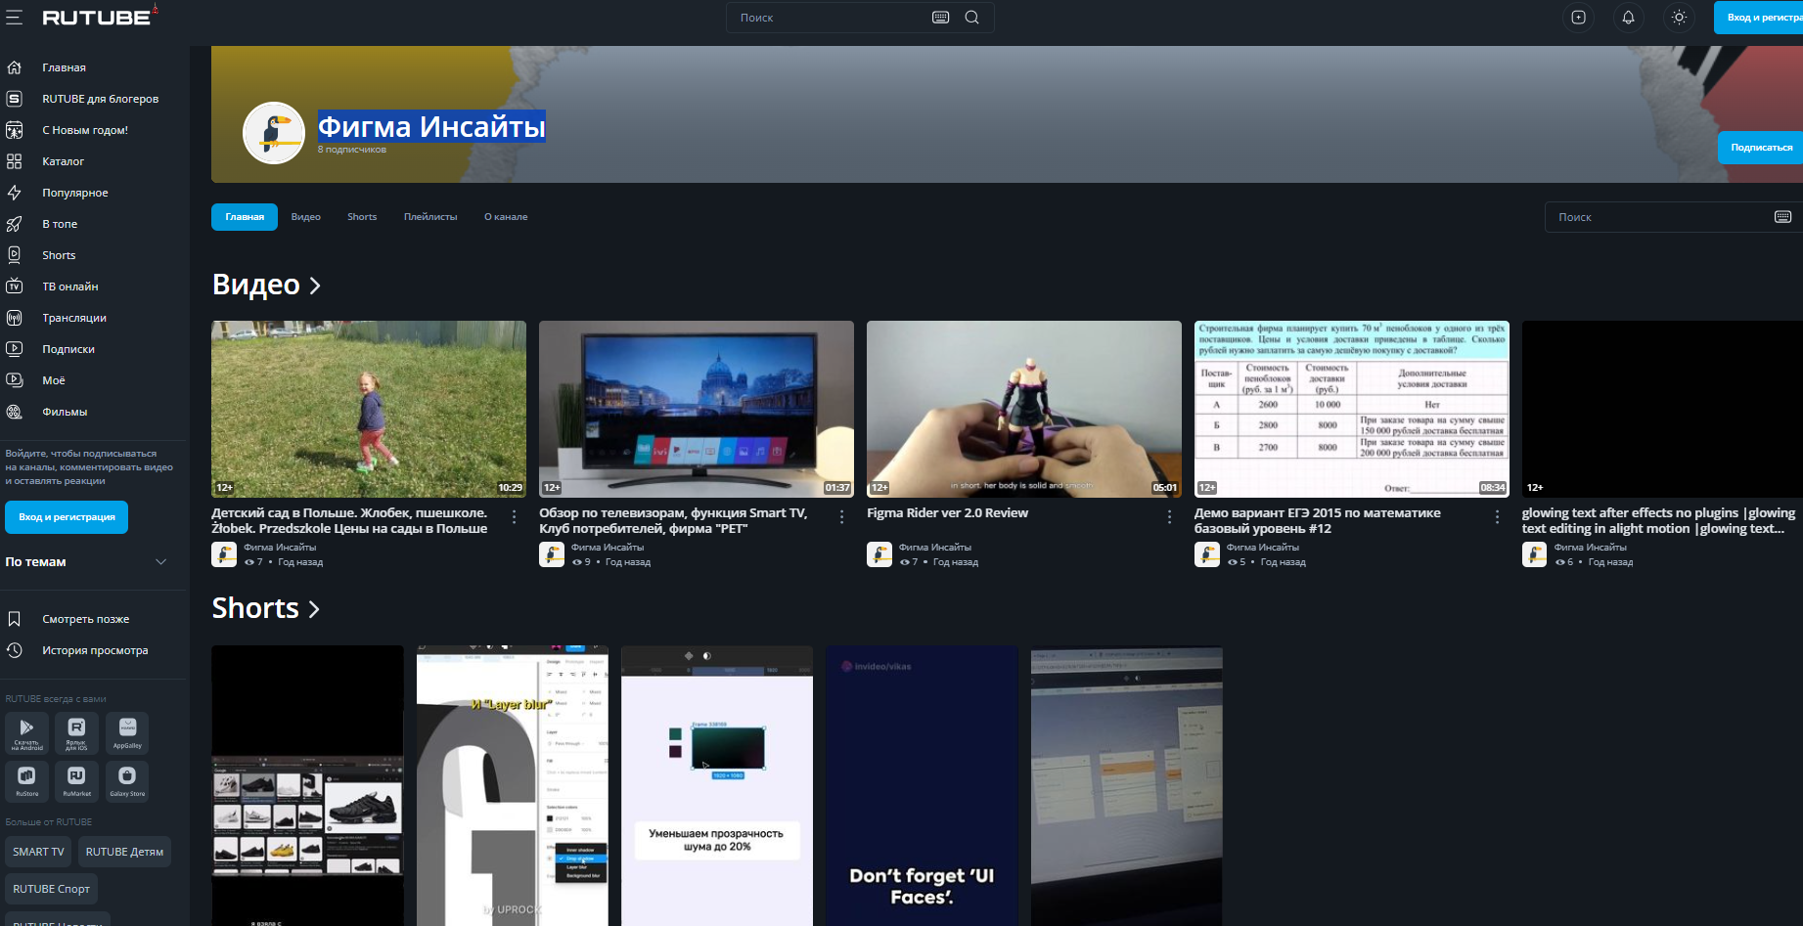Screen dimensions: 1803x926
Task: Switch to the Shorts channel tab
Action: [x=362, y=217]
